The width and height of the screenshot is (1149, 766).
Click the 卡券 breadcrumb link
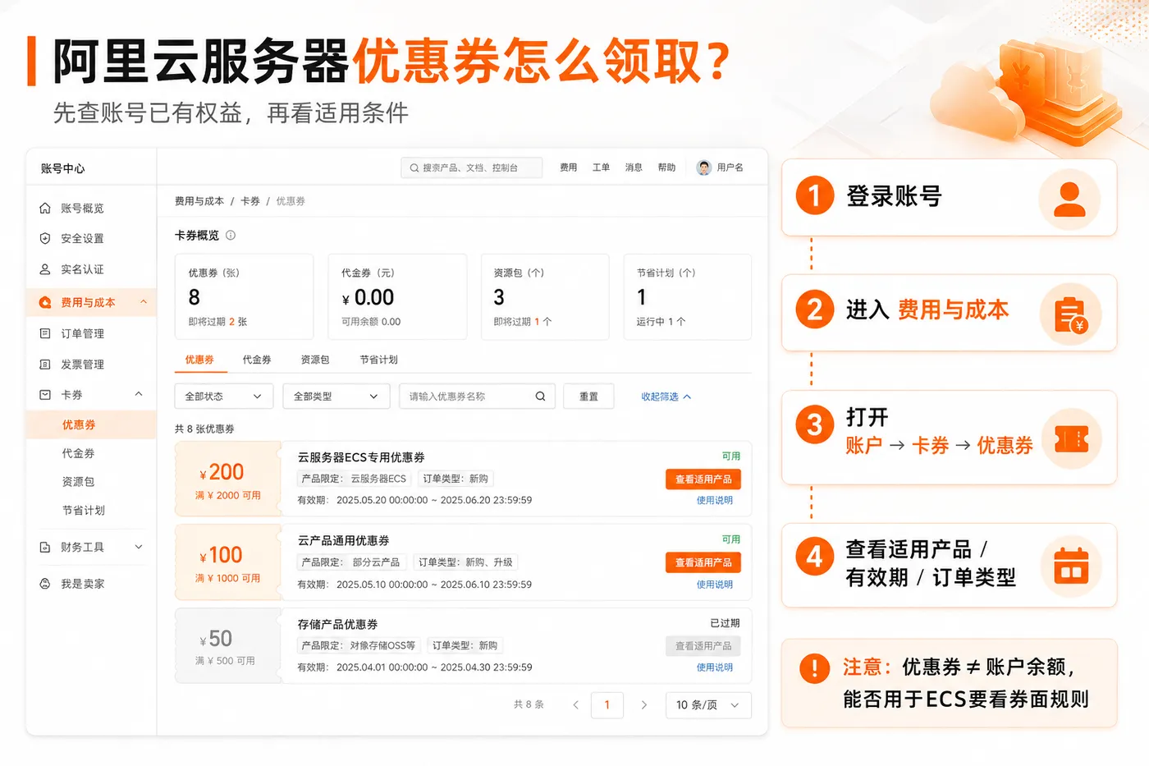click(x=250, y=201)
